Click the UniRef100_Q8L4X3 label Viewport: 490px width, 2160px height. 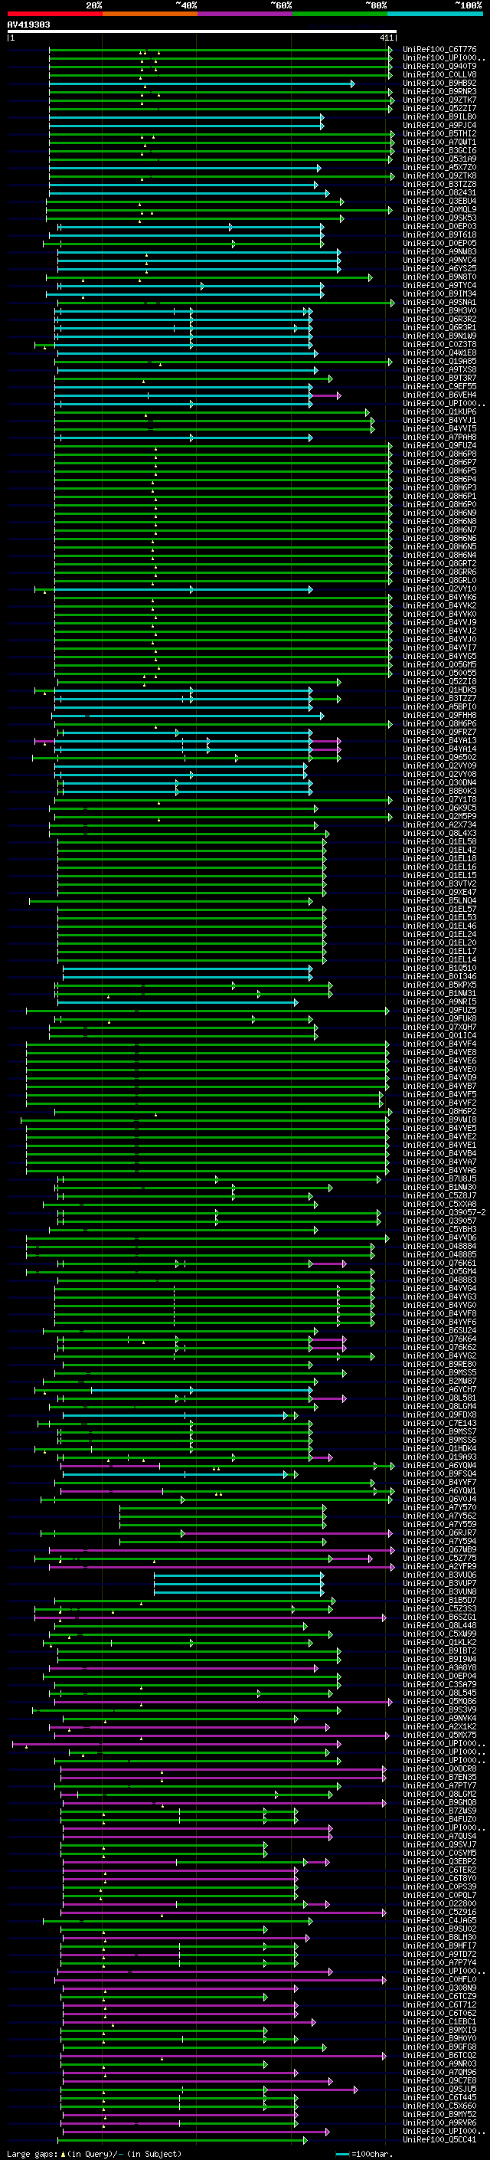[x=439, y=834]
